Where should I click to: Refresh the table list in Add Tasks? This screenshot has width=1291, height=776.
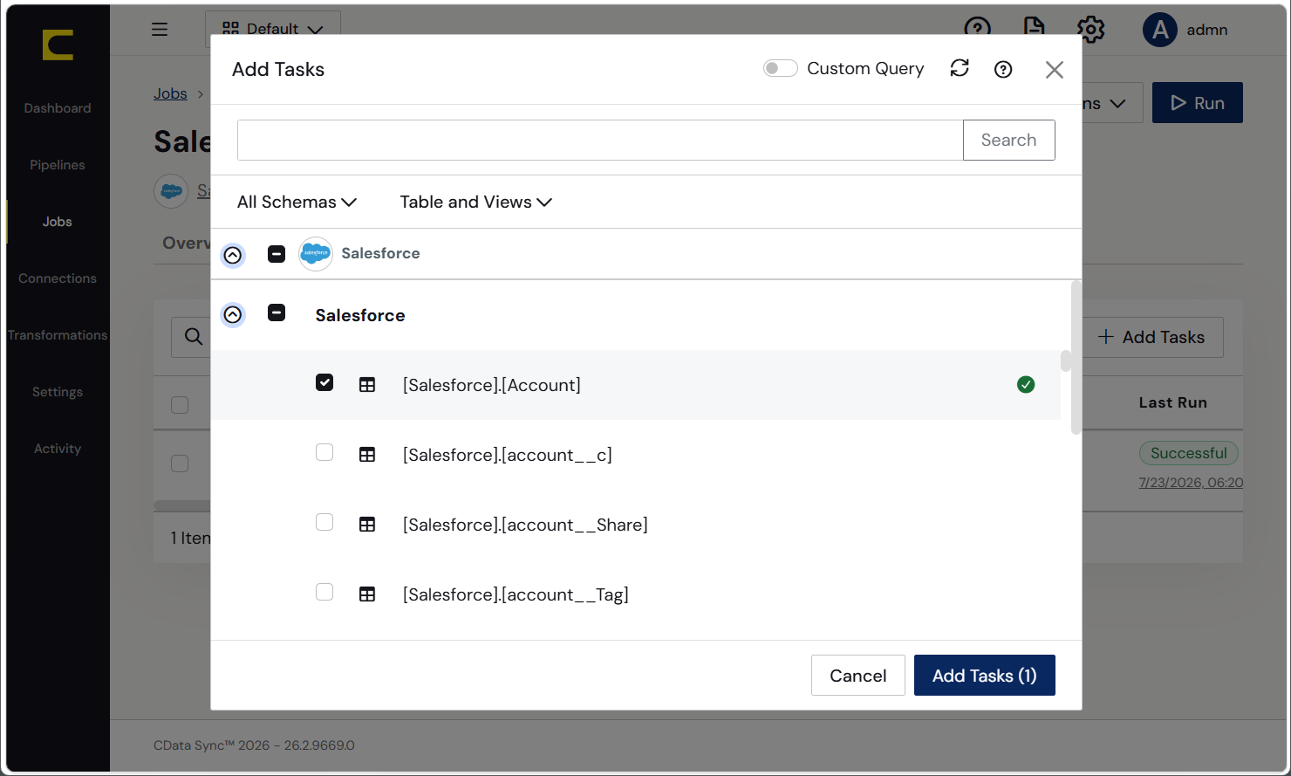pos(960,68)
